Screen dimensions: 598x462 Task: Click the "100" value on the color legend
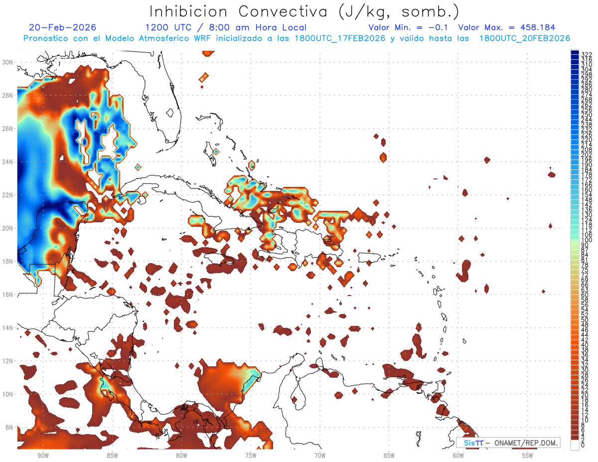[x=586, y=240]
